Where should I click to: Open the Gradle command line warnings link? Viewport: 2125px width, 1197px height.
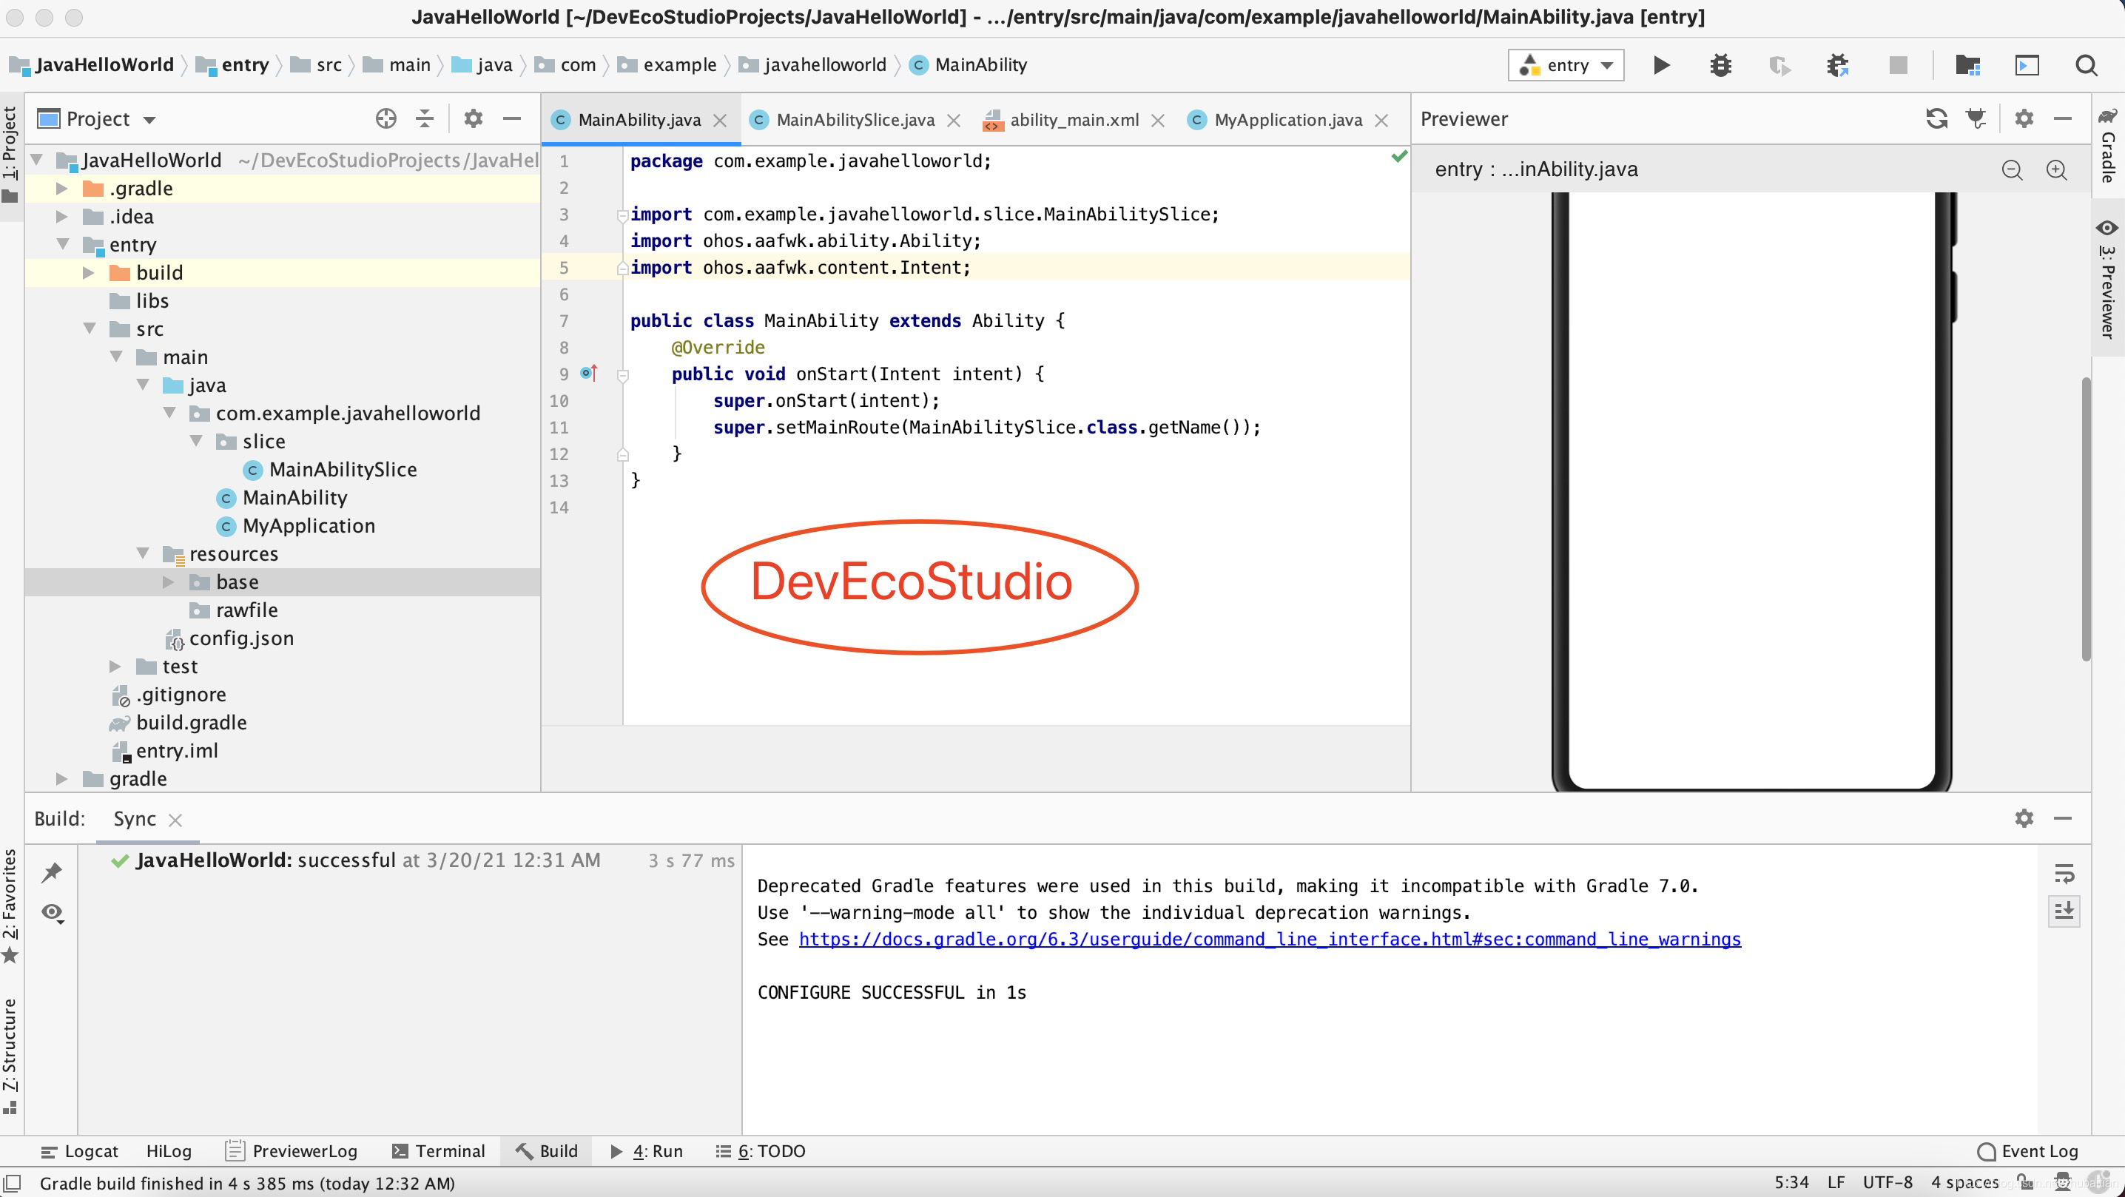1270,939
